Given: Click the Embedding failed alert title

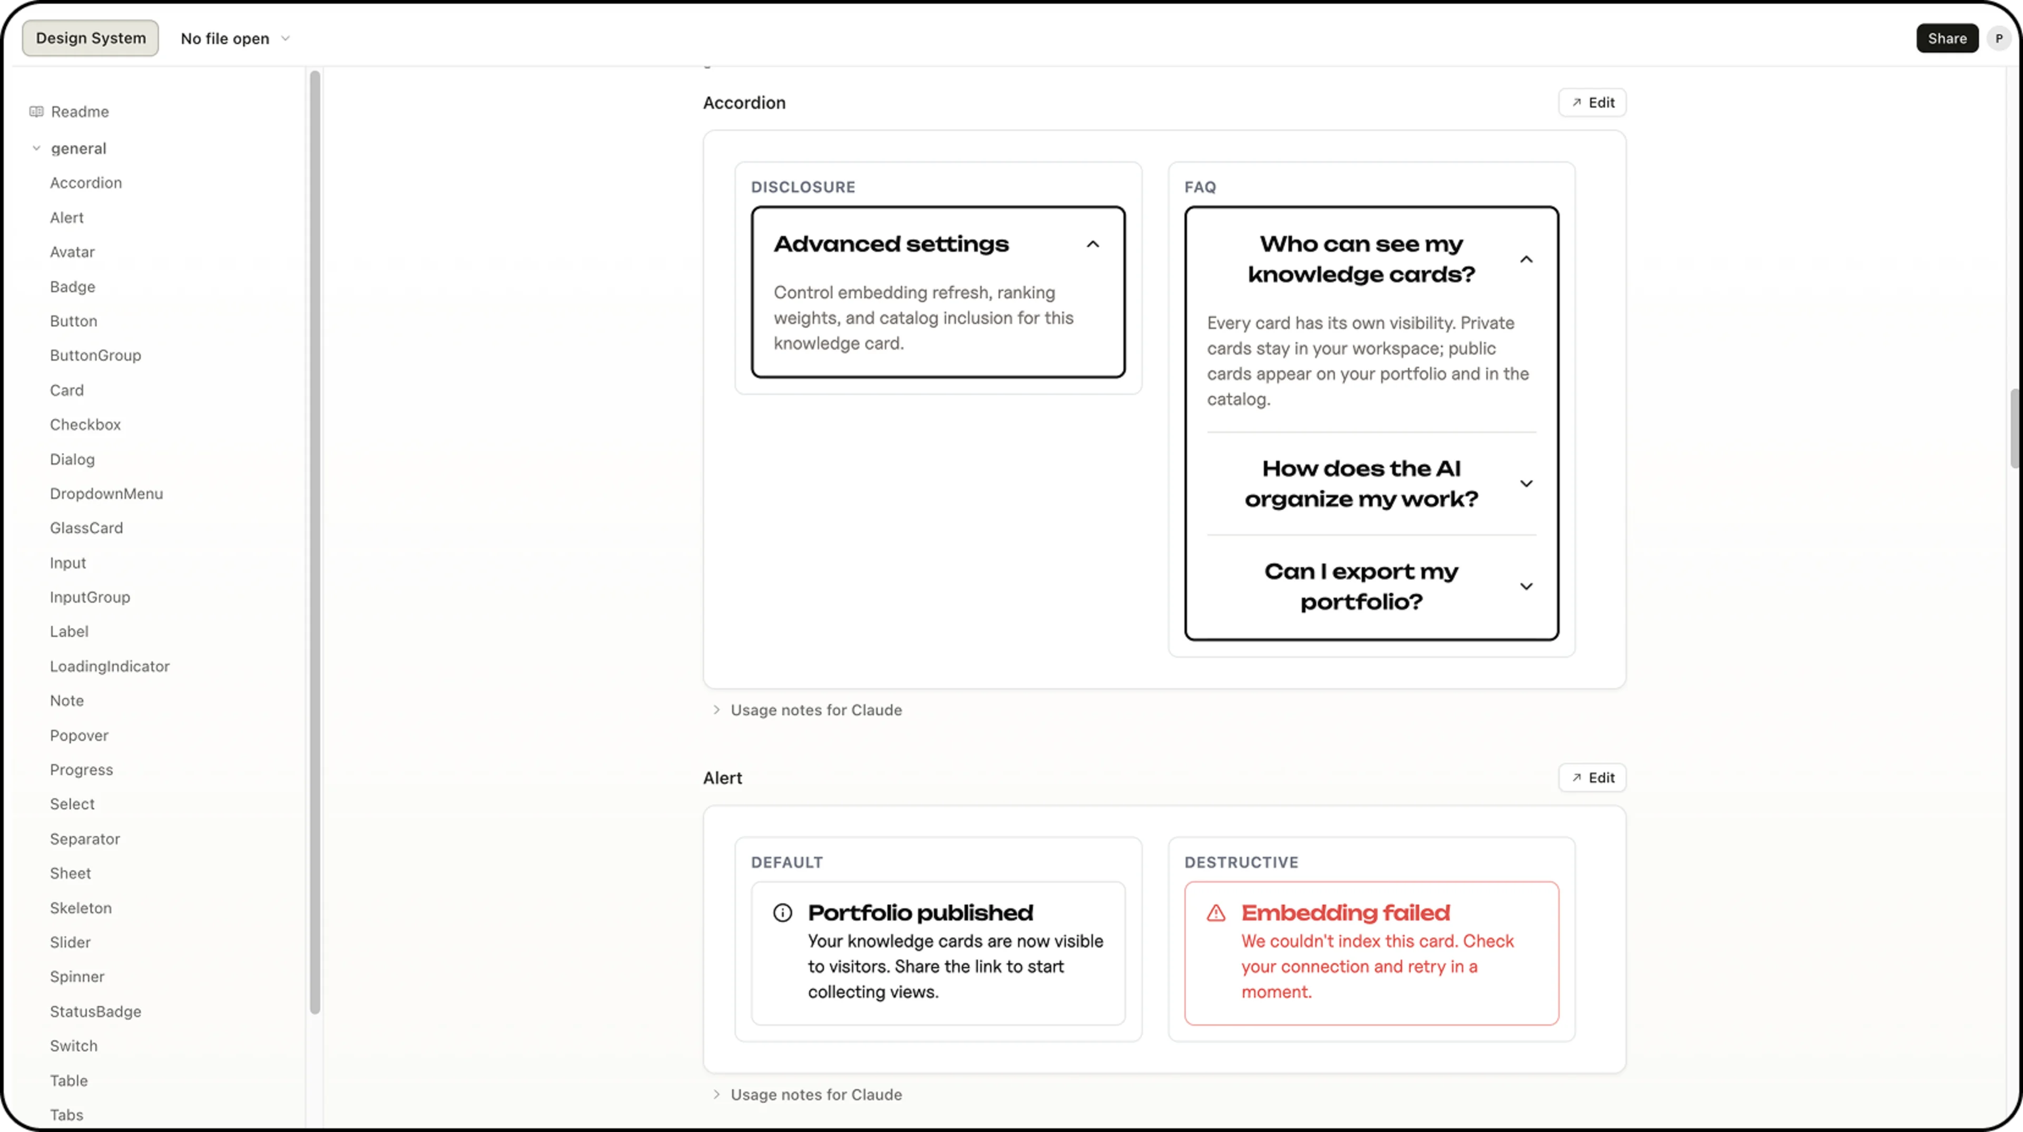Looking at the screenshot, I should click(1346, 913).
